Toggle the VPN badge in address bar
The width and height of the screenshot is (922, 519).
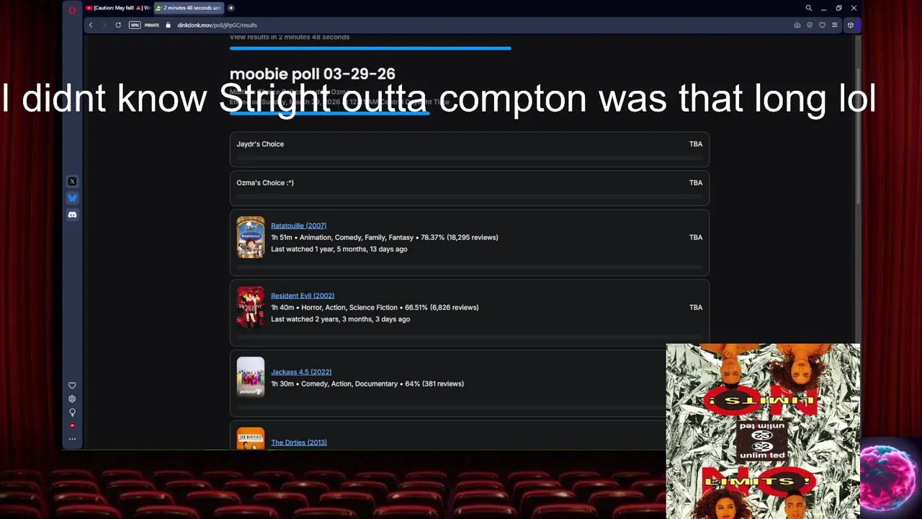click(x=134, y=25)
